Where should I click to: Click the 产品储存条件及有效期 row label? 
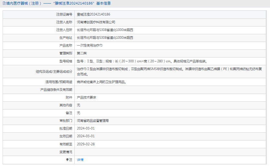click(x=56, y=90)
